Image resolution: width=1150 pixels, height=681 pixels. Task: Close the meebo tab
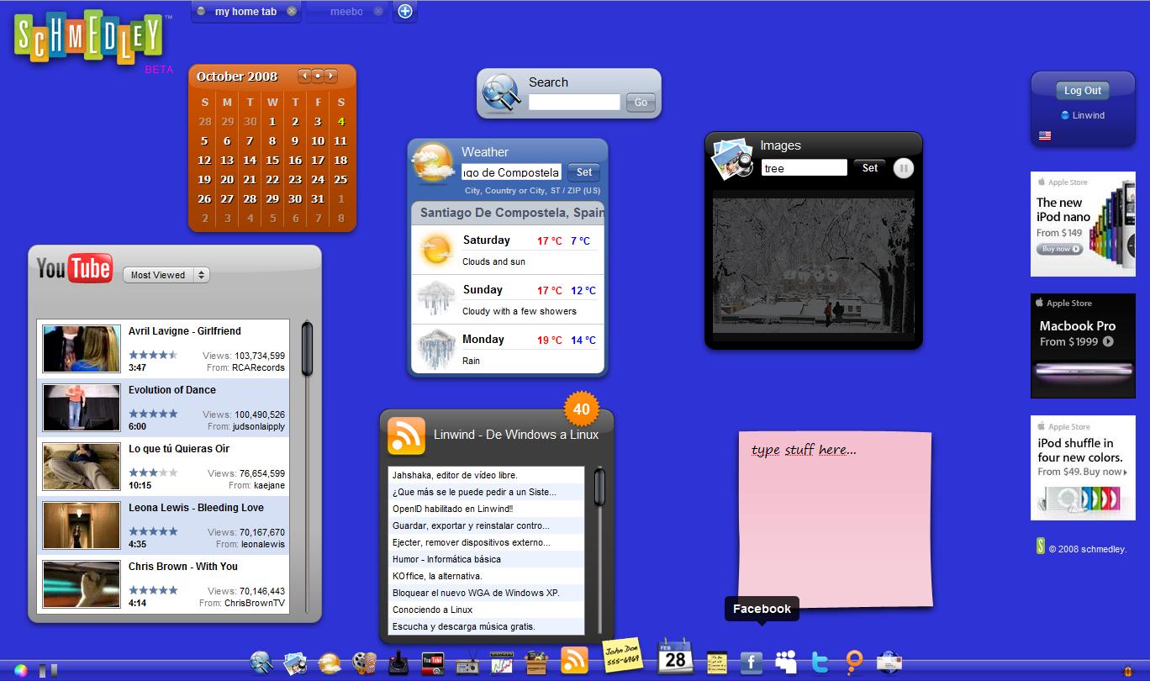[x=378, y=11]
